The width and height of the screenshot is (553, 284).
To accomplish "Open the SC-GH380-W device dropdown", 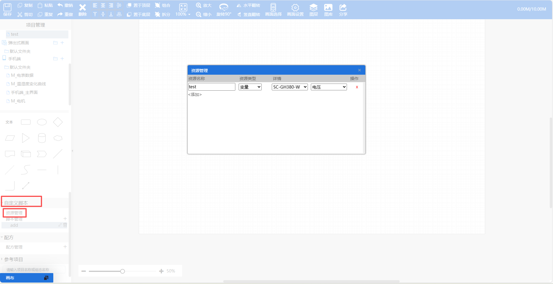I will click(290, 87).
